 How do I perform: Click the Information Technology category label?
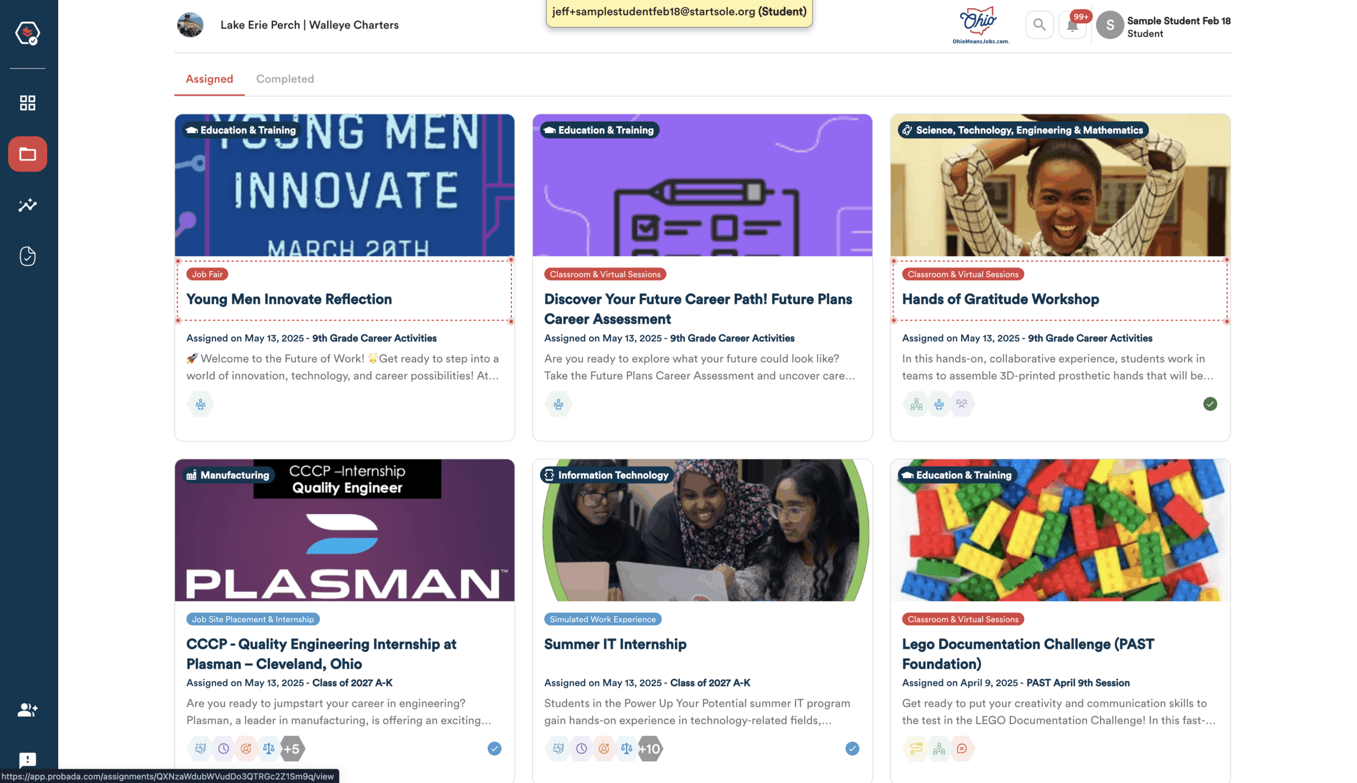tap(607, 475)
